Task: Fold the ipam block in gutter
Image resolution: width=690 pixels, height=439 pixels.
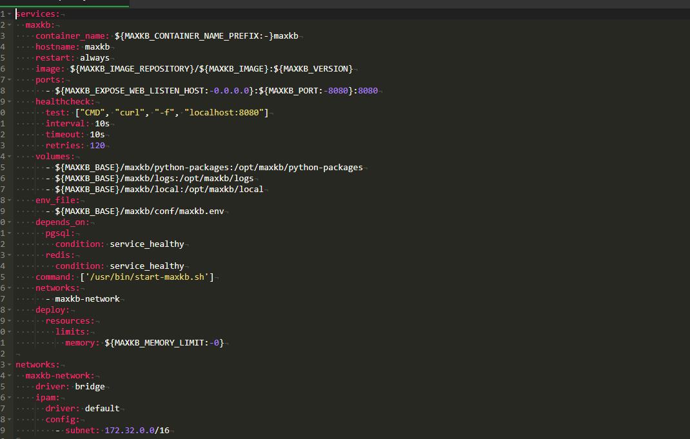Action: 9,397
